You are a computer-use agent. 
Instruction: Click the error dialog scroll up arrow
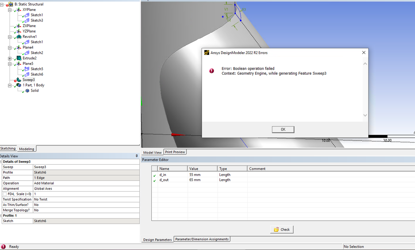pos(365,64)
